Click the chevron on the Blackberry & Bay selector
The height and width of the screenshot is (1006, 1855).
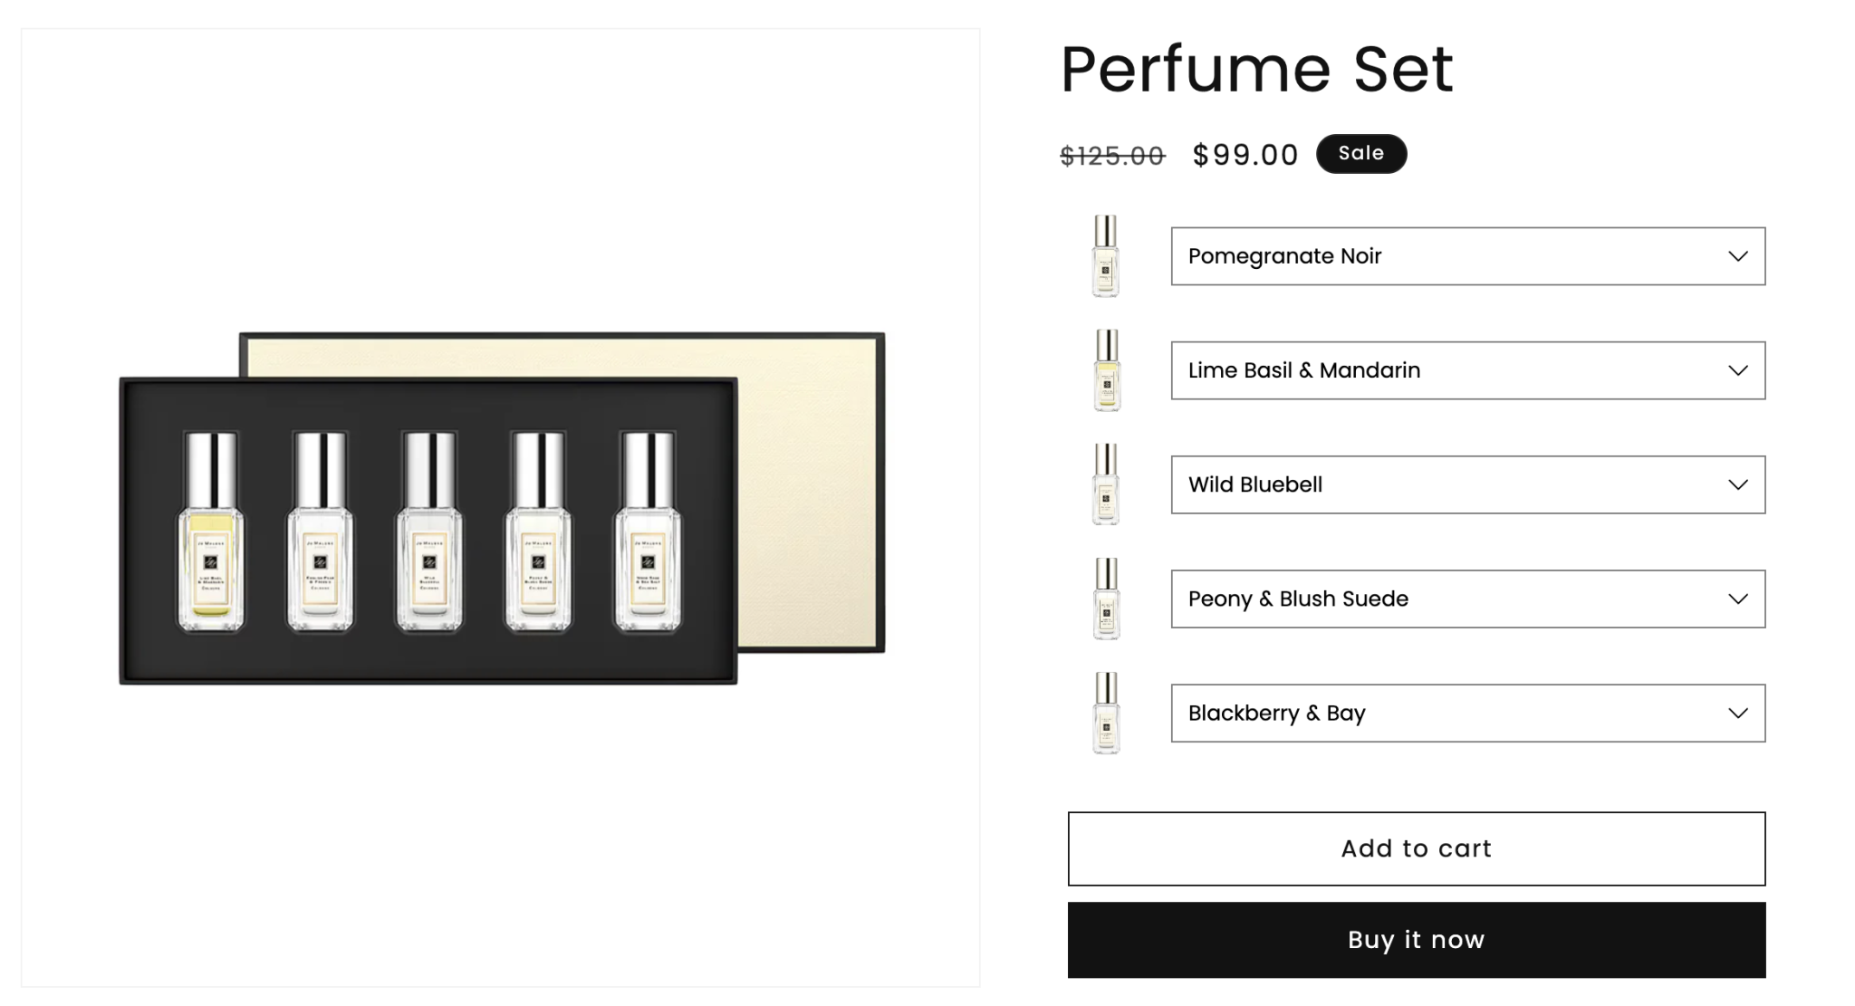[1736, 713]
